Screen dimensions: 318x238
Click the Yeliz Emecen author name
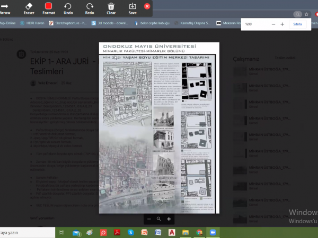(x=48, y=83)
